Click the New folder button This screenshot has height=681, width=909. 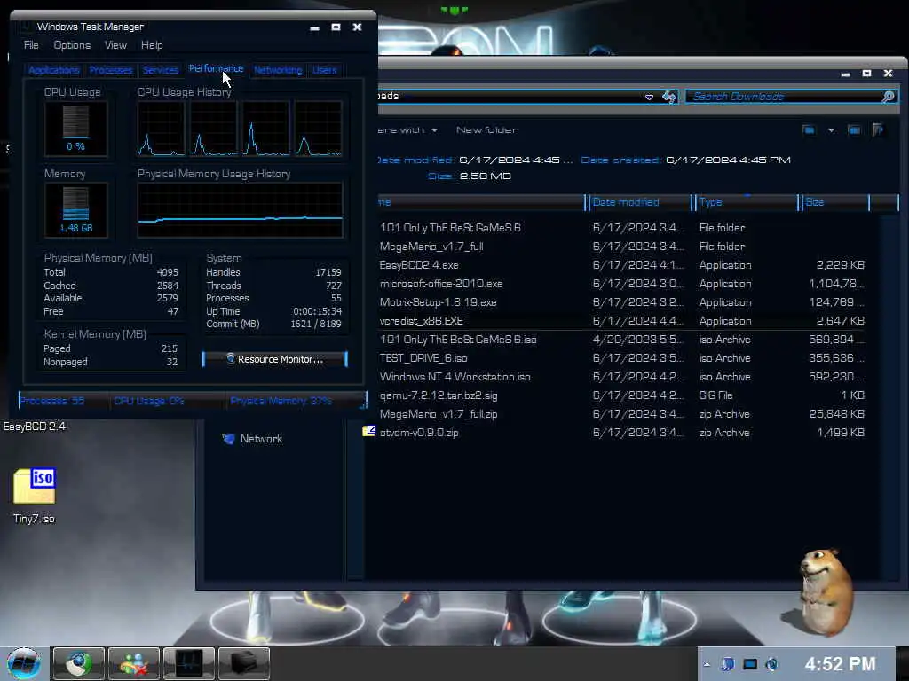487,130
